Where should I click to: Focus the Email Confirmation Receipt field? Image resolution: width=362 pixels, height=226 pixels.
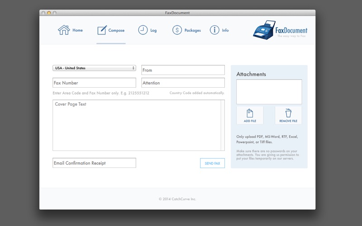coord(94,163)
